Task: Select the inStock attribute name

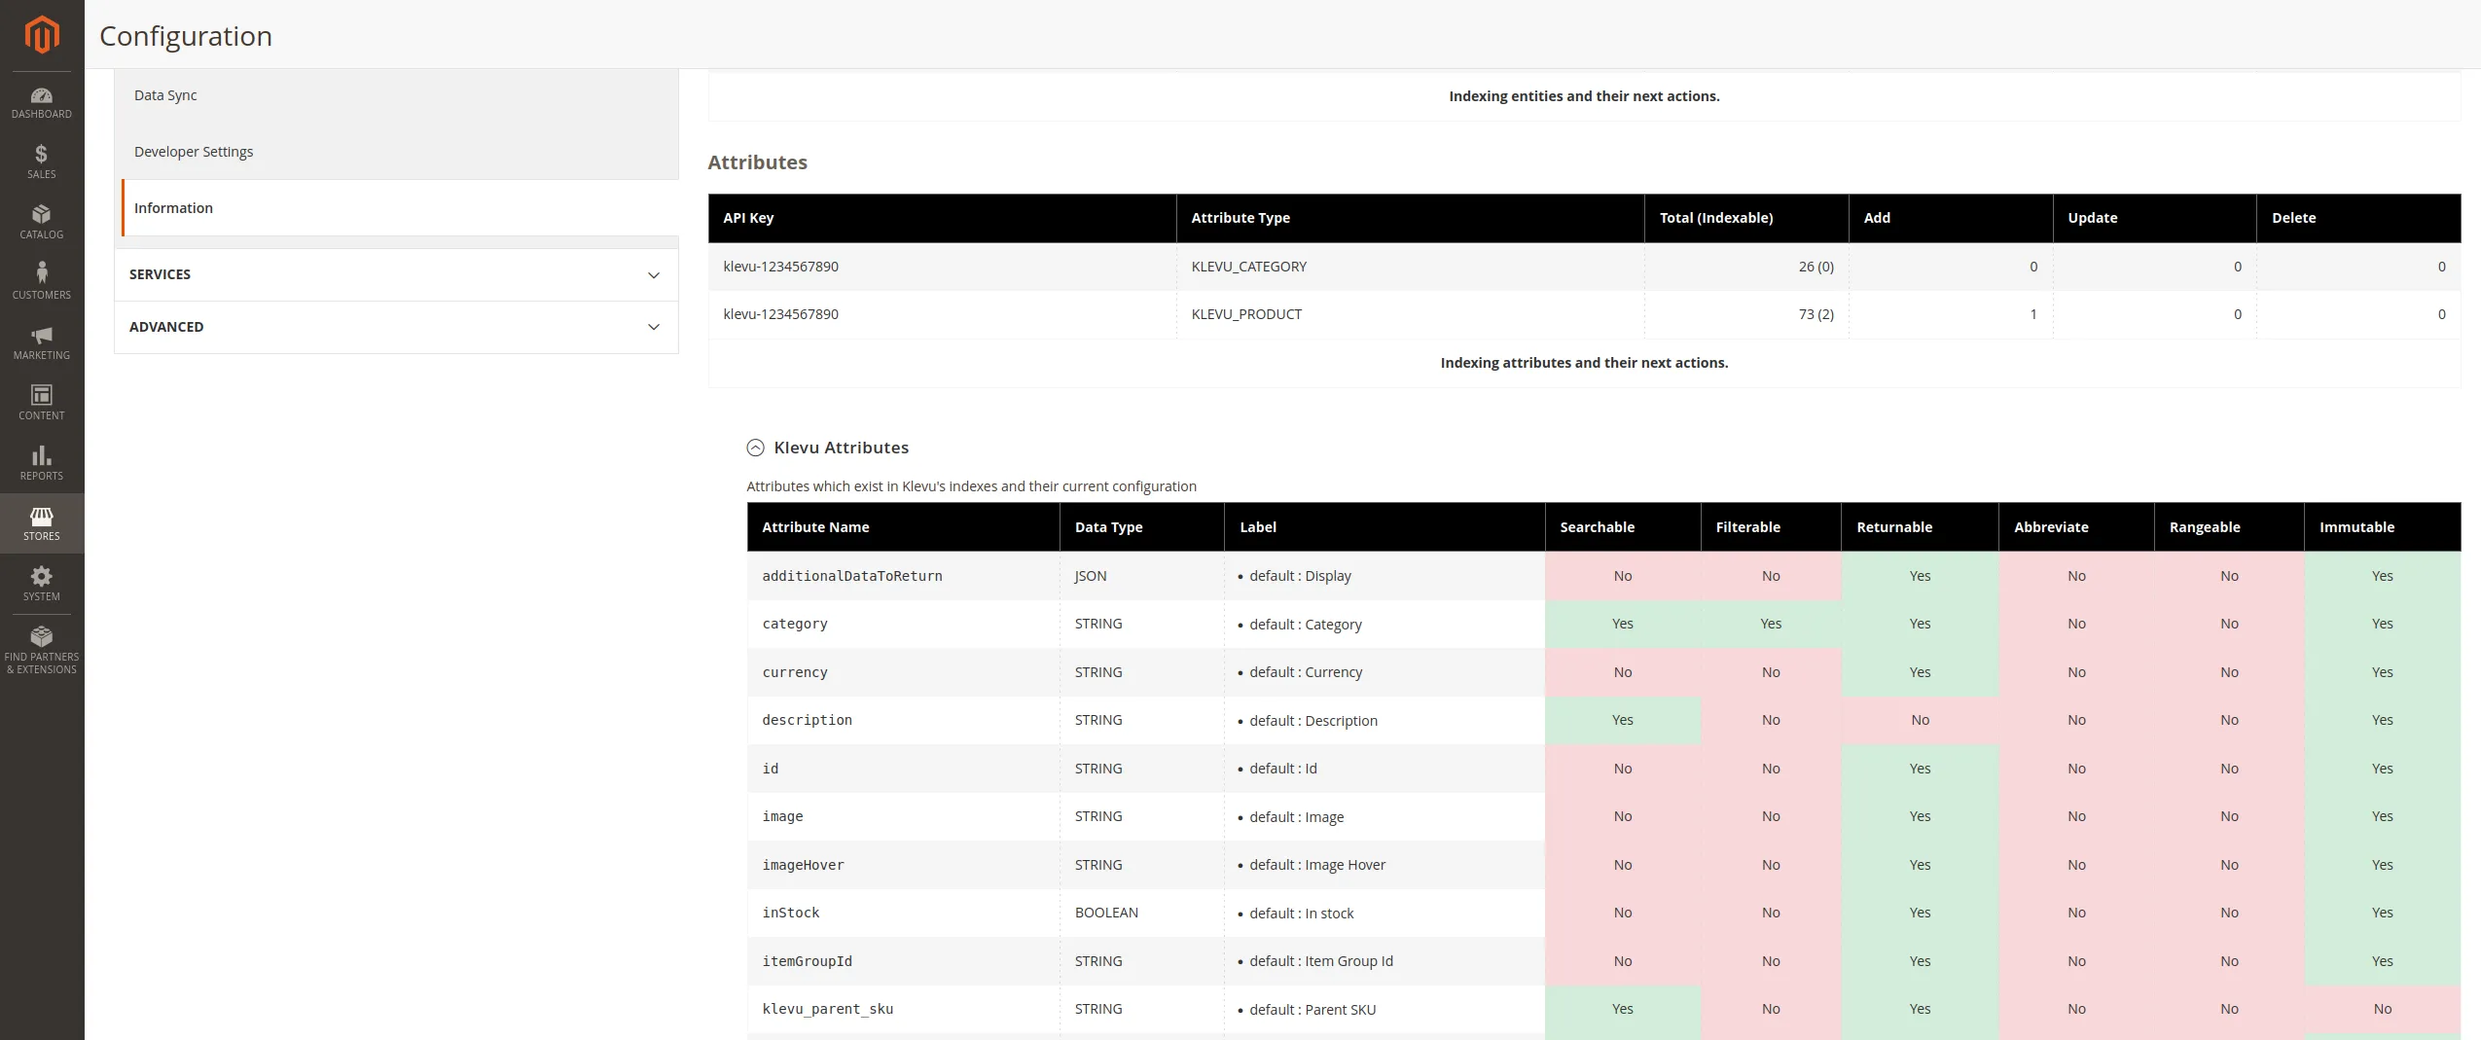Action: 791,913
